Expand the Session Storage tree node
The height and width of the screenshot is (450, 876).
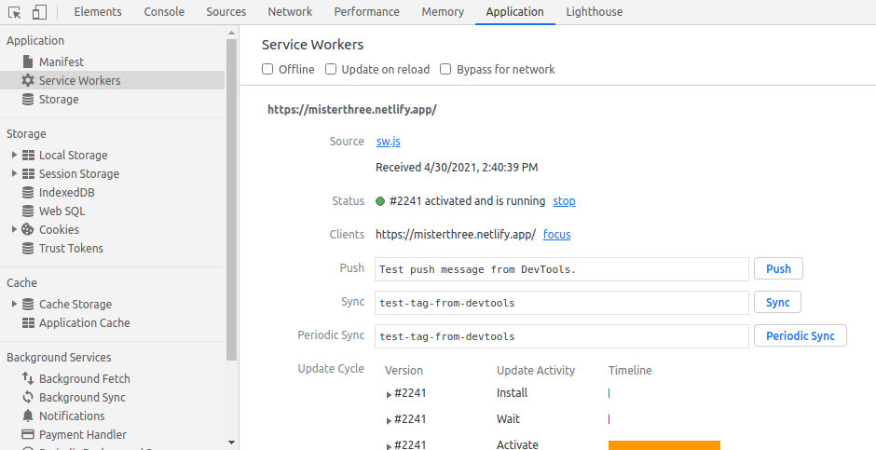click(x=15, y=173)
